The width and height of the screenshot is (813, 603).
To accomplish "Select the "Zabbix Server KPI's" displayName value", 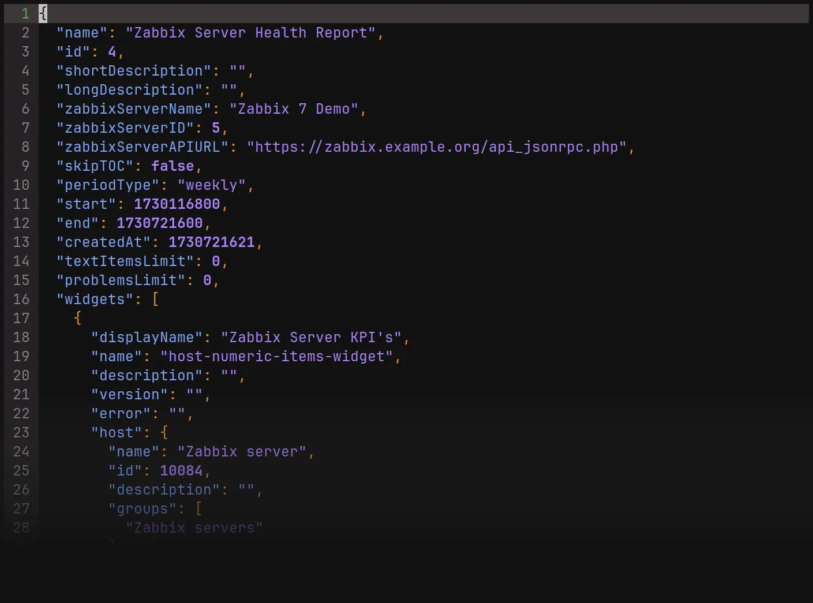I will 311,338.
